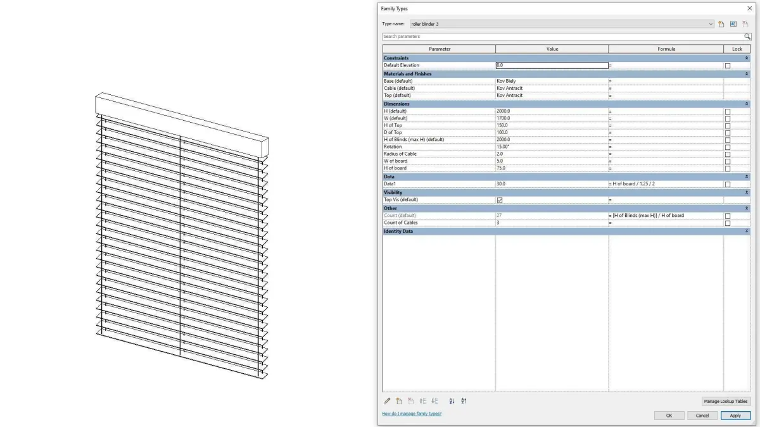Click the Delete Type icon at top right

point(745,24)
